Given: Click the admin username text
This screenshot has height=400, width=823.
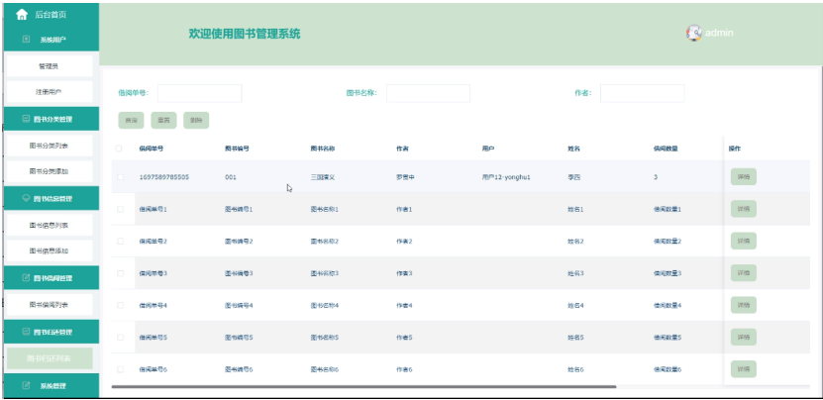Looking at the screenshot, I should click(x=719, y=33).
